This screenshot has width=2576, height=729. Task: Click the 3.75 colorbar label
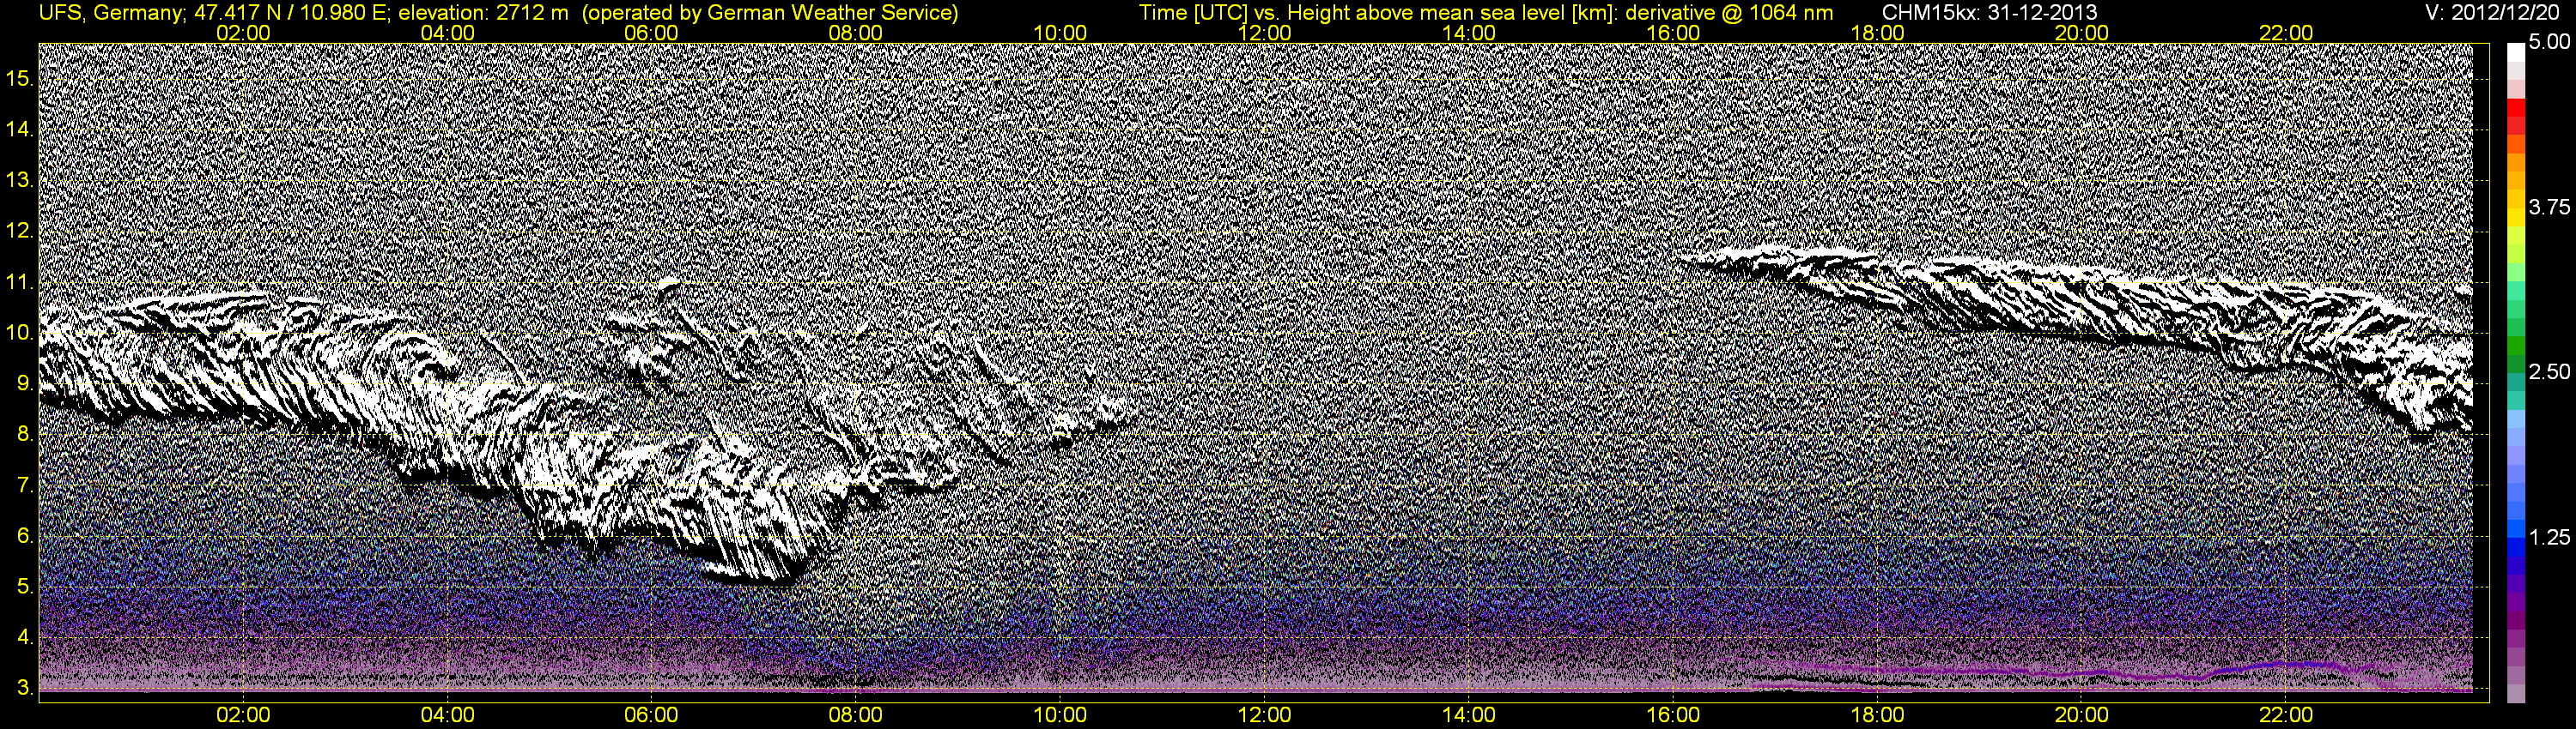[2549, 207]
